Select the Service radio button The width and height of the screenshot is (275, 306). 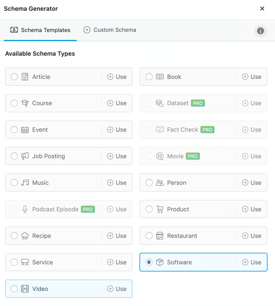click(14, 262)
